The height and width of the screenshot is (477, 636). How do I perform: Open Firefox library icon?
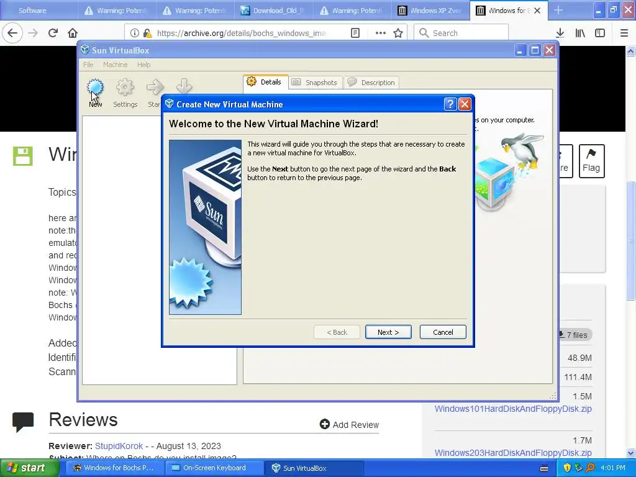pyautogui.click(x=580, y=34)
